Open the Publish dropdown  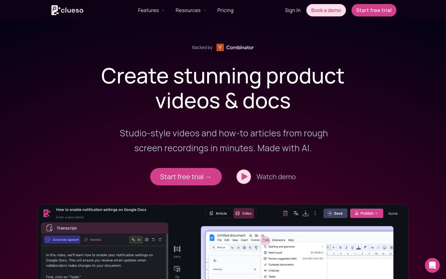(x=367, y=213)
